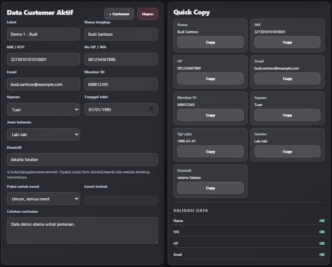The height and width of the screenshot is (267, 332).
Task: Click the 3273010101010001 text in NIK card
Action: pyautogui.click(x=269, y=32)
